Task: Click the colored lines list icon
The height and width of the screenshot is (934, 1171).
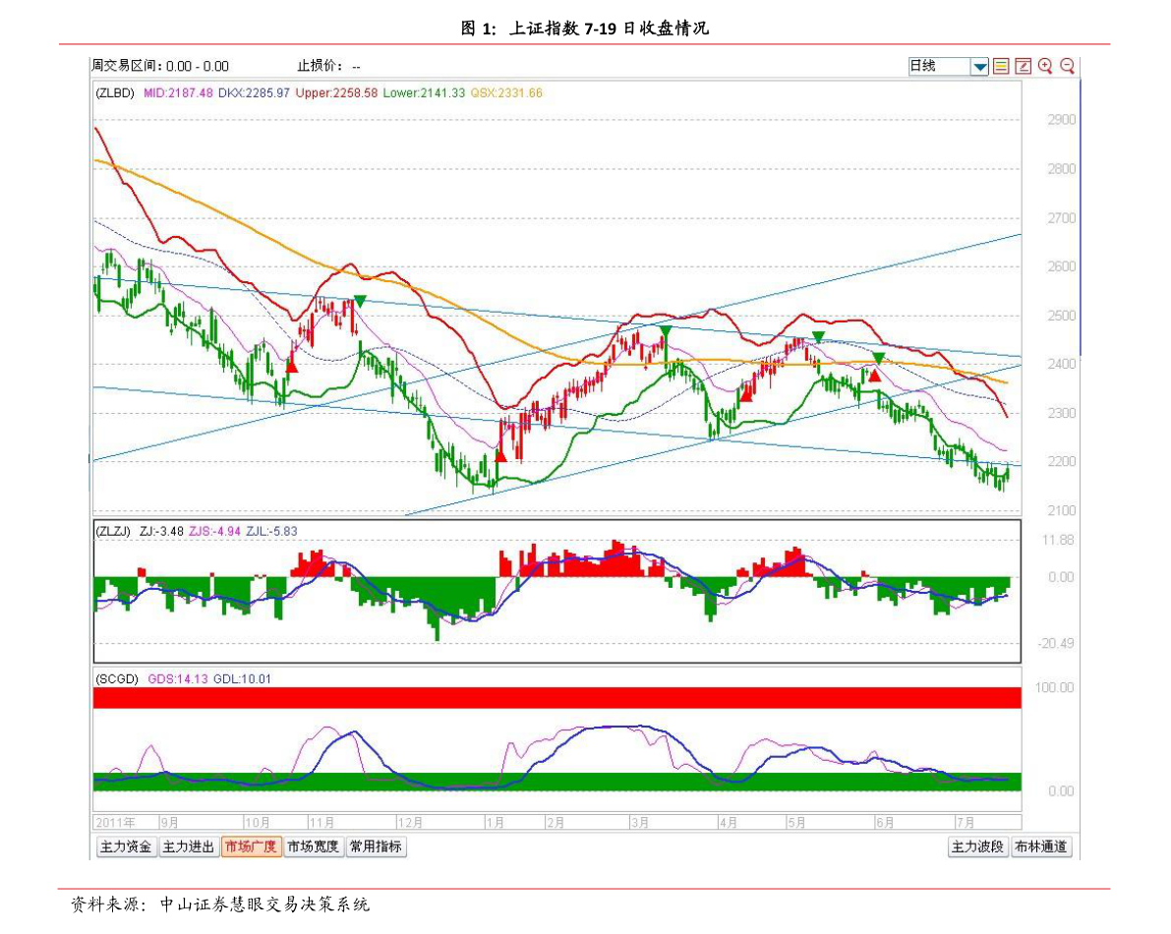Action: click(x=1001, y=66)
